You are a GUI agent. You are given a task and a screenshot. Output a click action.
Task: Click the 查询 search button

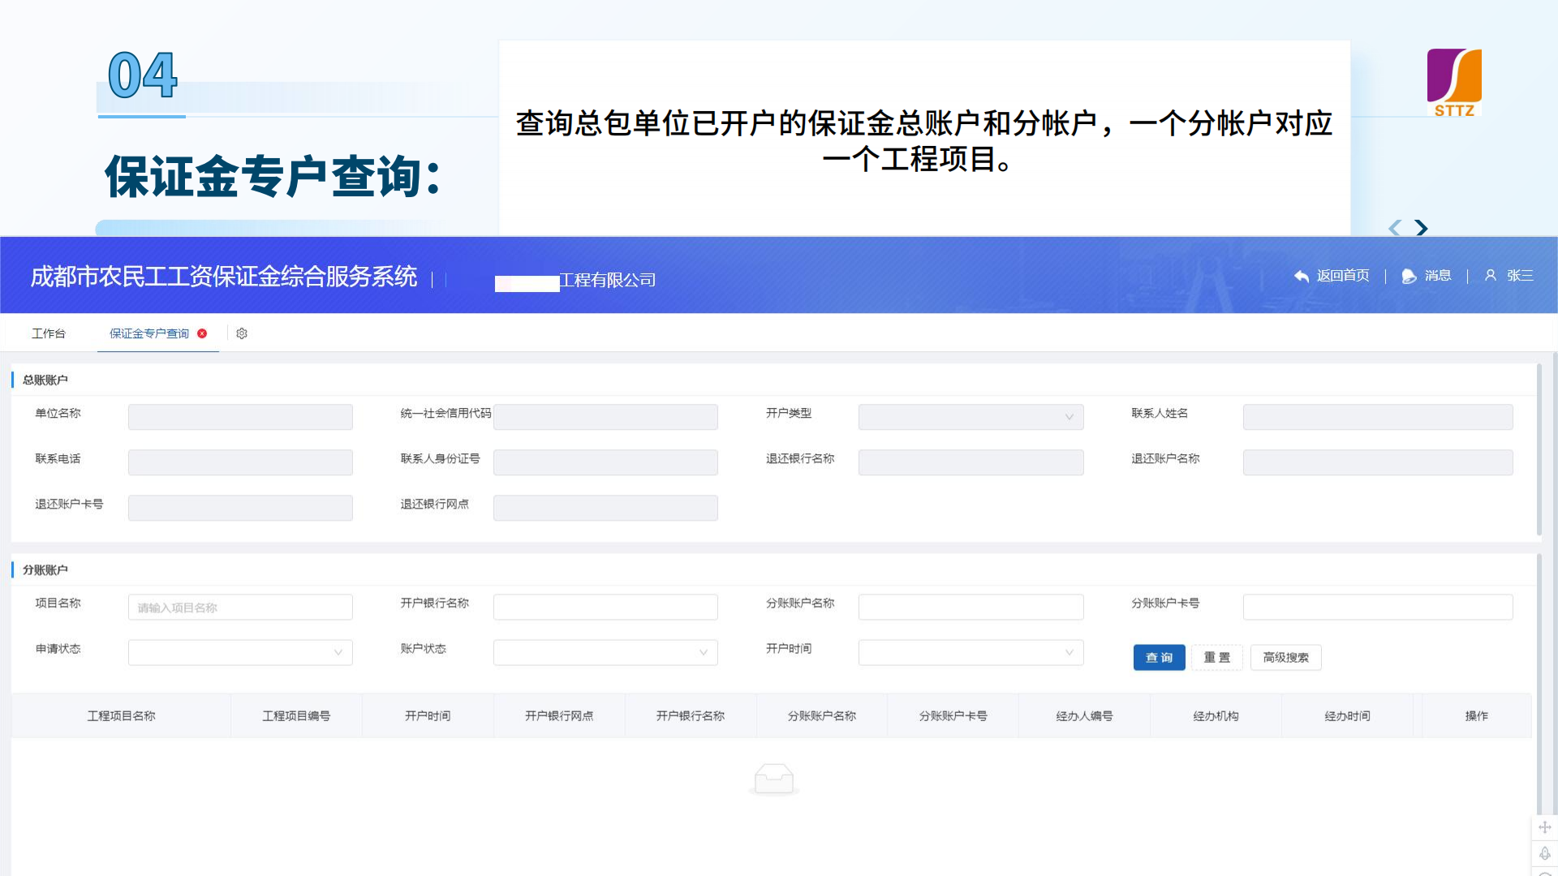coord(1159,658)
